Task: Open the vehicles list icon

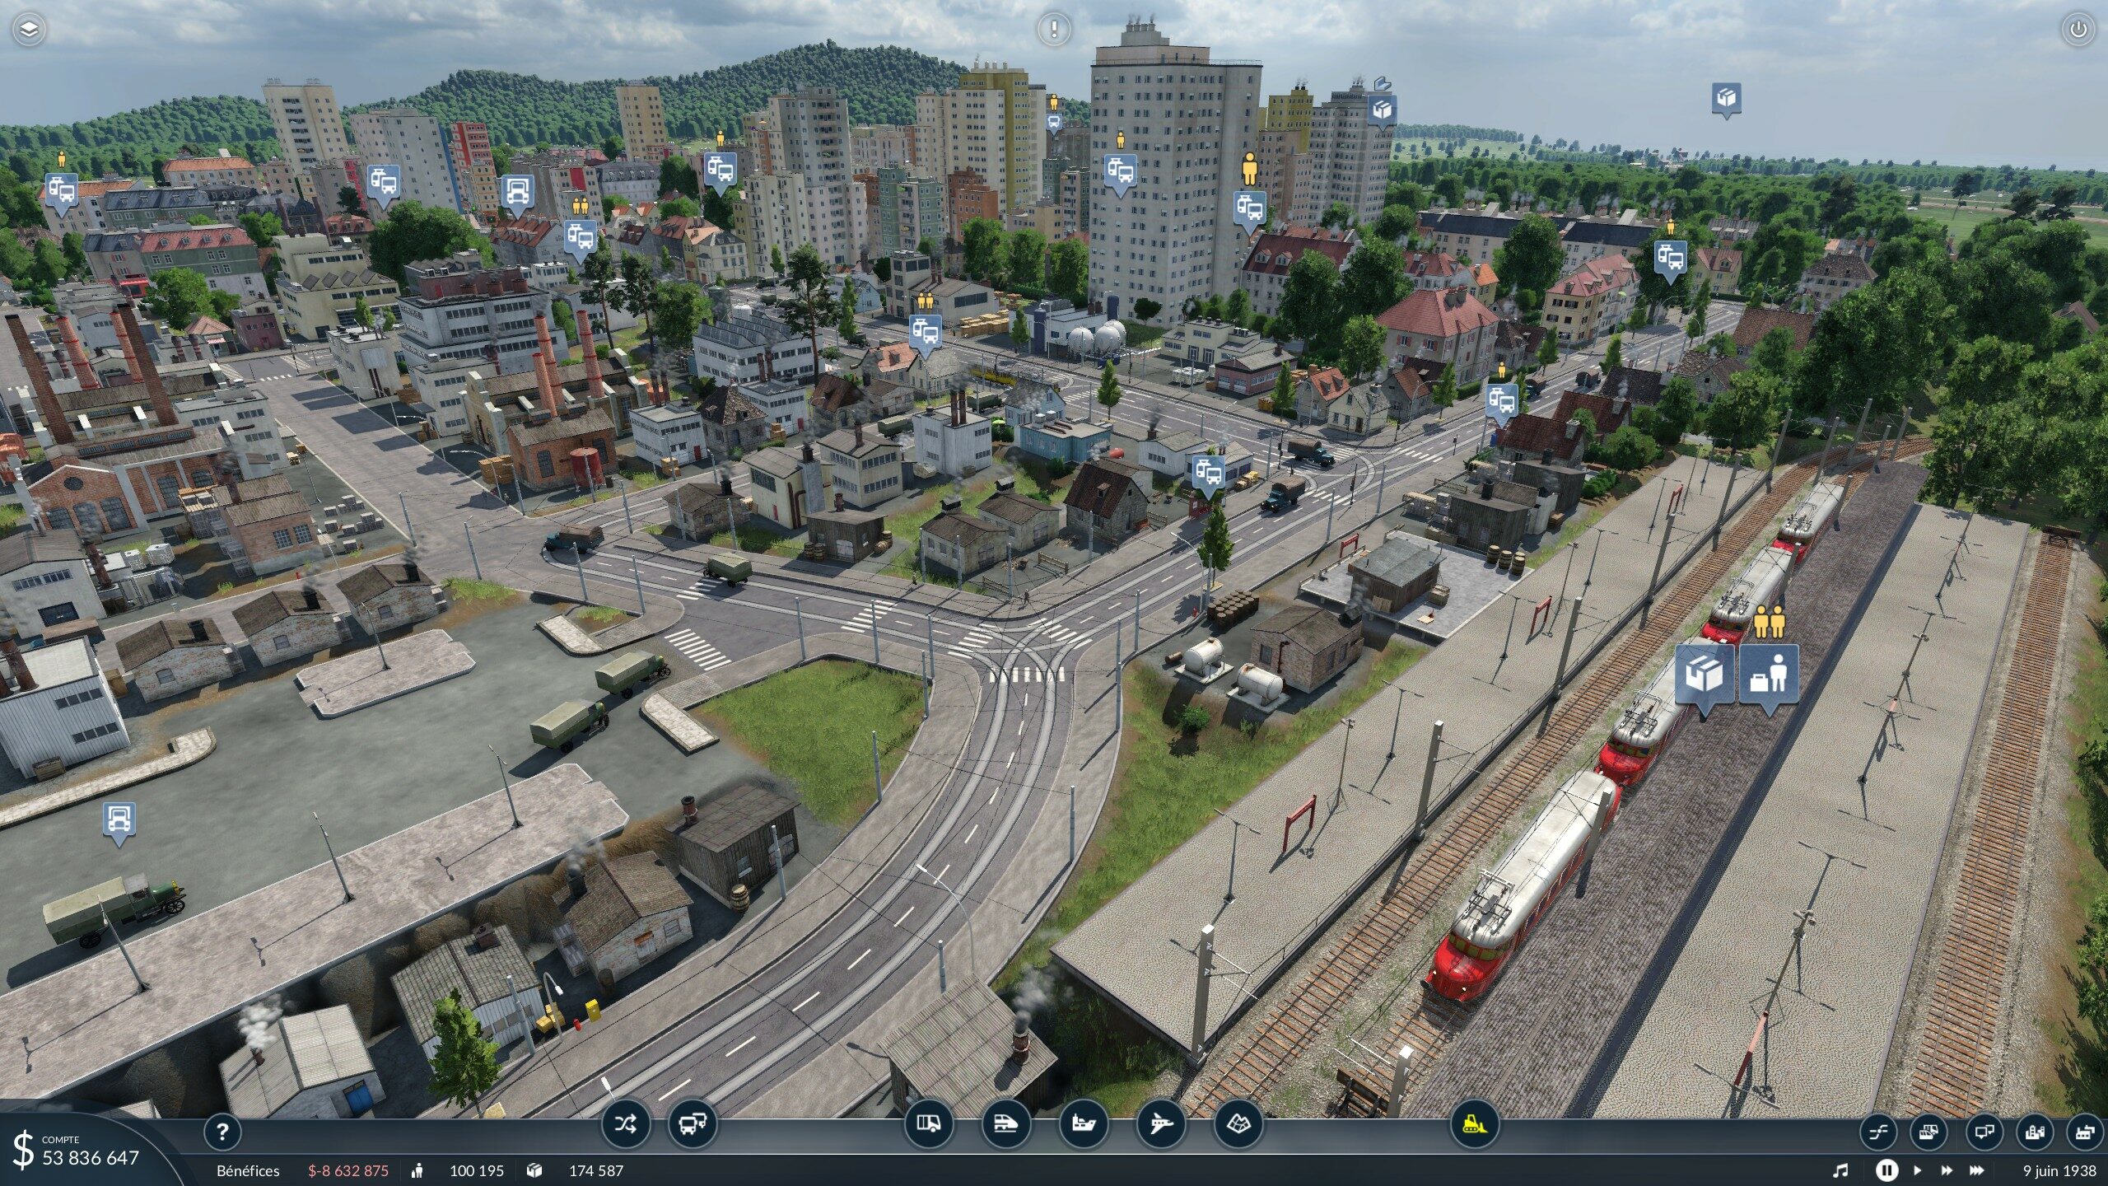Action: click(x=1929, y=1132)
